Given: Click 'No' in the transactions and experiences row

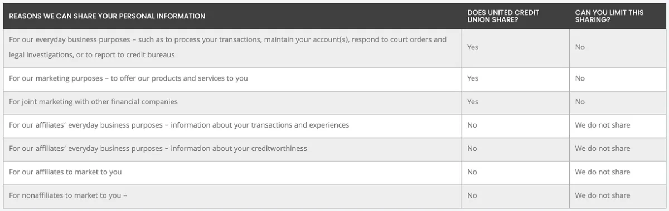Looking at the screenshot, I should pyautogui.click(x=472, y=125).
